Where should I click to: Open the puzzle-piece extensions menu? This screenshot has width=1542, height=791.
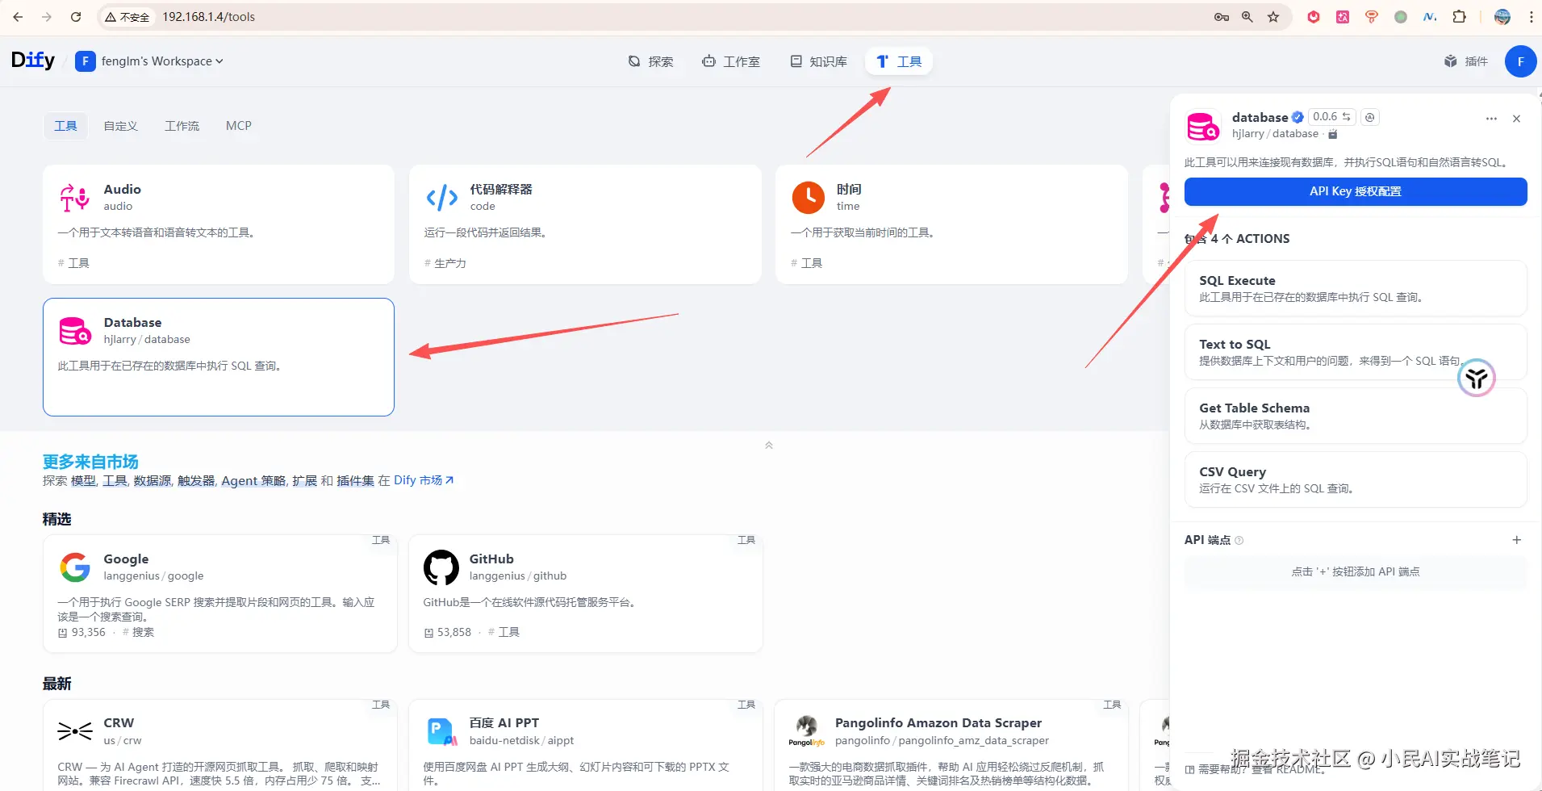tap(1459, 17)
